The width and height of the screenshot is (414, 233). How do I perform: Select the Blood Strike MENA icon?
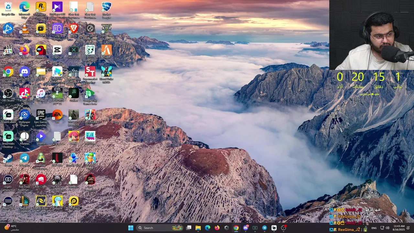point(106,75)
